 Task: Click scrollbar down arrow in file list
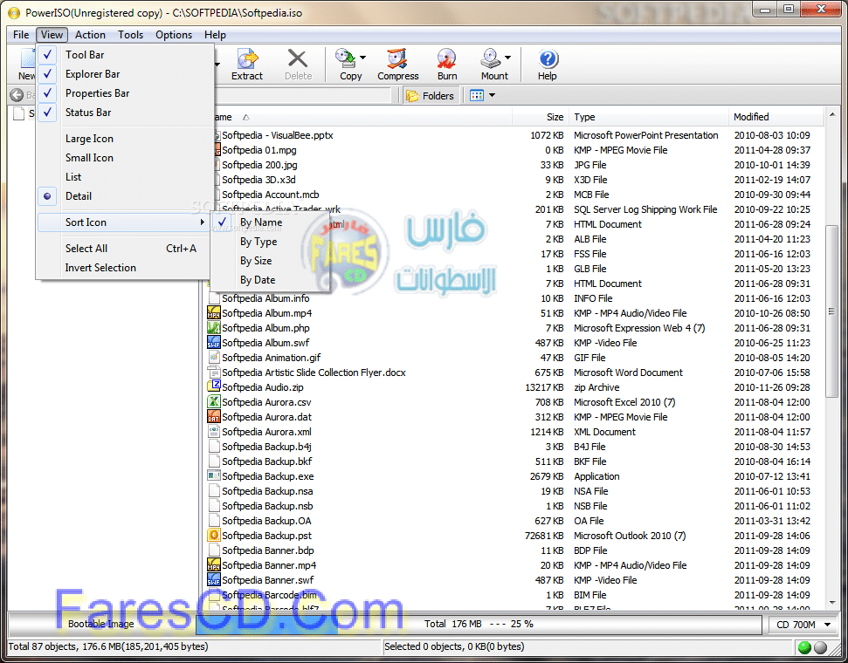click(832, 602)
